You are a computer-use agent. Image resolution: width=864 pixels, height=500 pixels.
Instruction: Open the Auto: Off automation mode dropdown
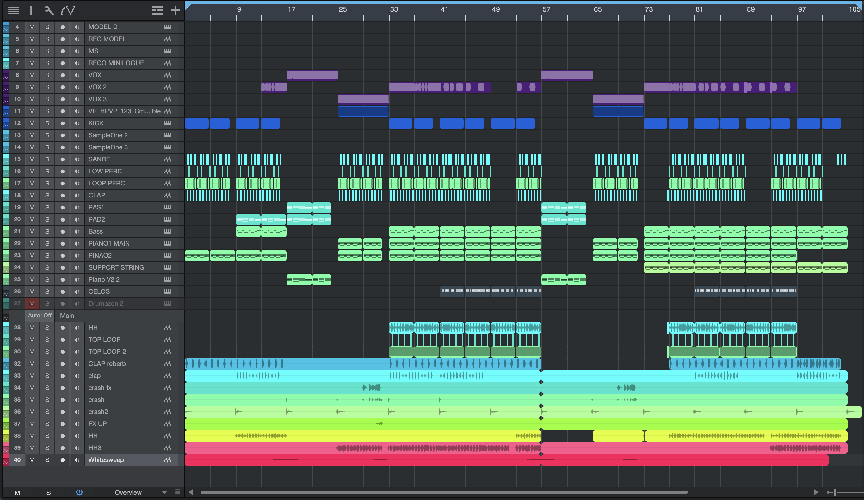click(40, 316)
